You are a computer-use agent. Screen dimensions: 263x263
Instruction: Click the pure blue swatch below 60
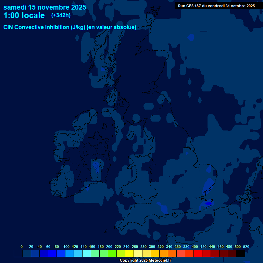(x=52, y=254)
